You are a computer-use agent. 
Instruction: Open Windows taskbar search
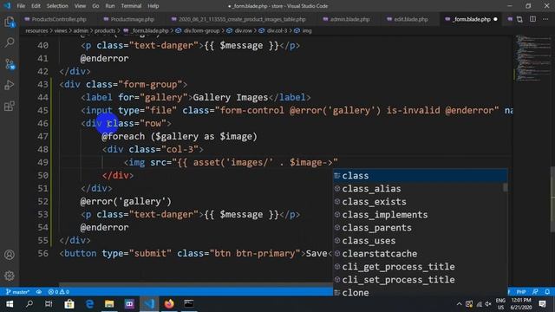click(x=29, y=304)
